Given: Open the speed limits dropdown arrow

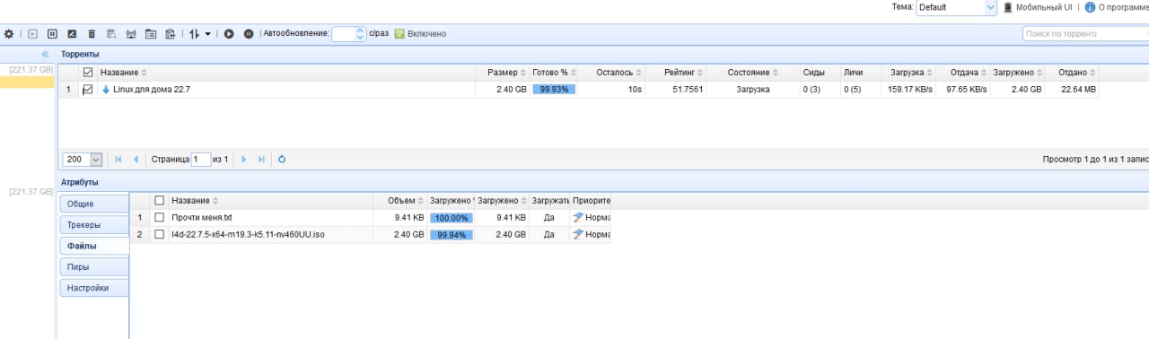Looking at the screenshot, I should [x=208, y=34].
